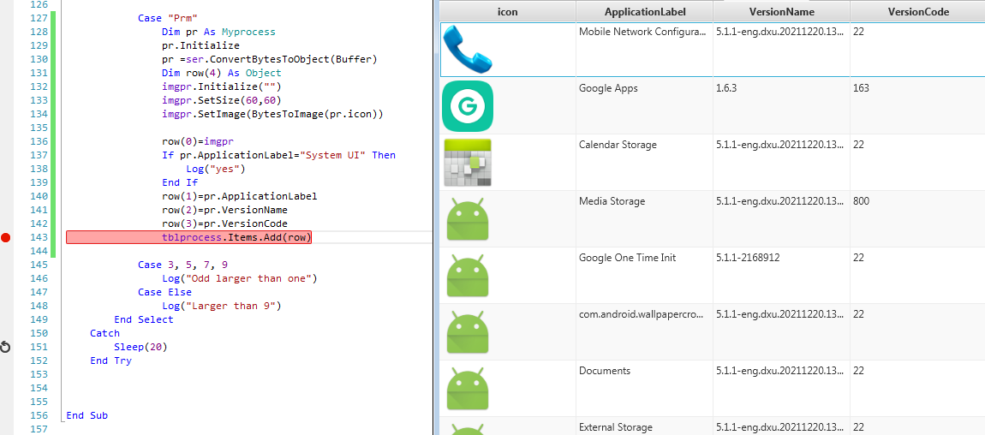Sort by the VersionName column header
This screenshot has height=435, width=985.
click(x=781, y=11)
